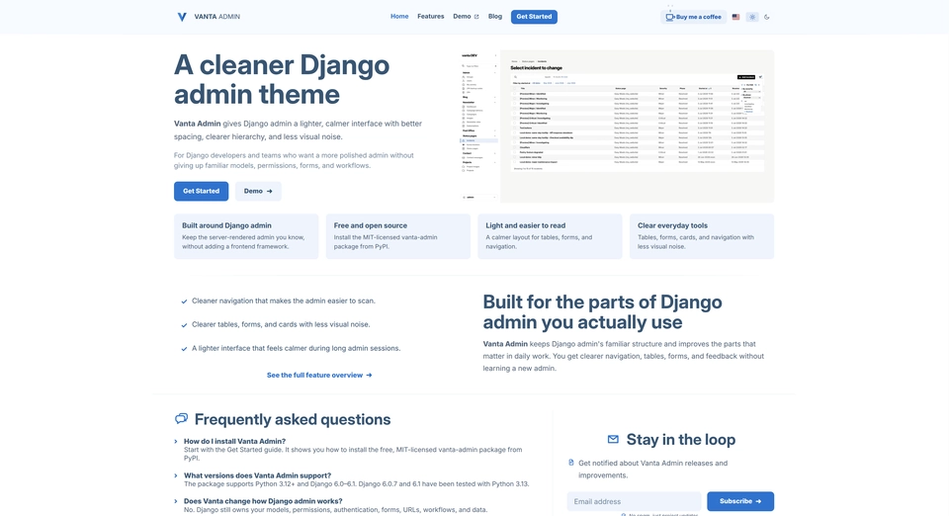The height and width of the screenshot is (516, 949).
Task: Click 'Frequently asked questions' heading
Action: point(293,419)
